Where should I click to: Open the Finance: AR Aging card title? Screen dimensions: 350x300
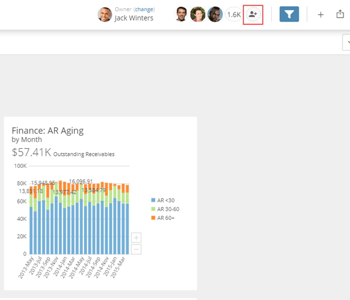[x=47, y=131]
